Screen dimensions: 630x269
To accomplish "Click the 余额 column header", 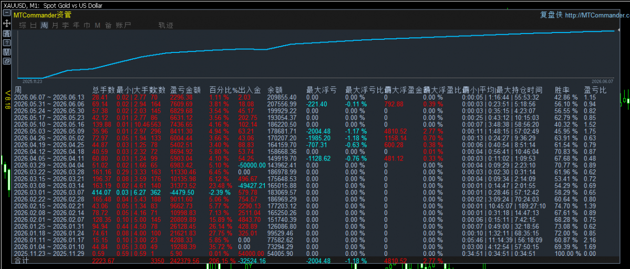I will pyautogui.click(x=275, y=90).
